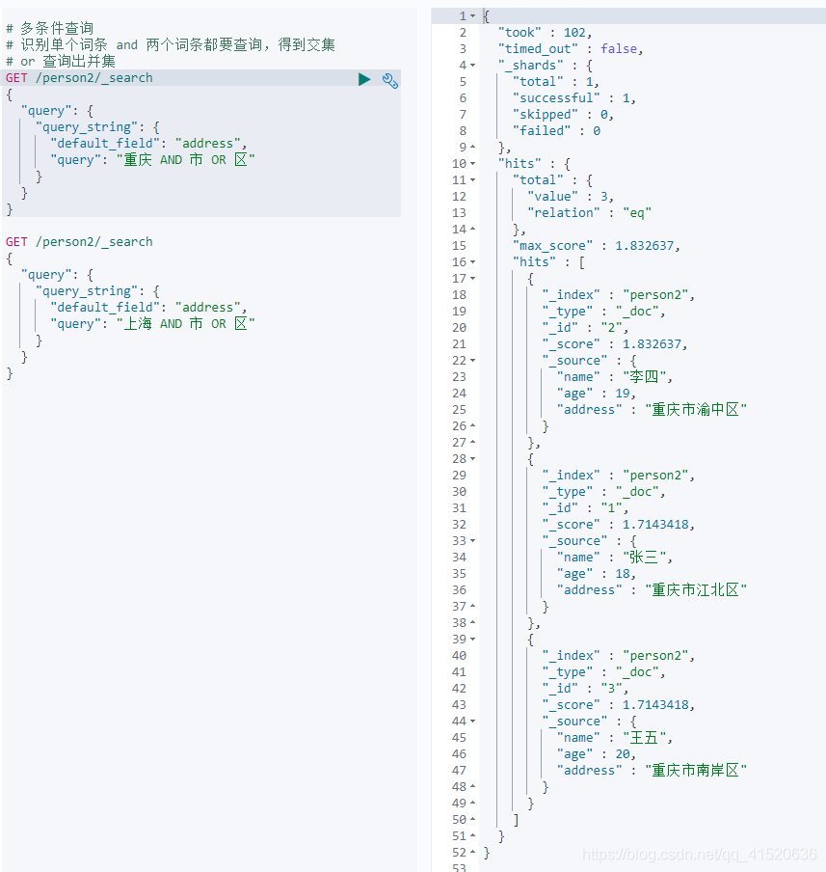This screenshot has height=872, width=826.
Task: Open the wrench request options icon
Action: 390,80
